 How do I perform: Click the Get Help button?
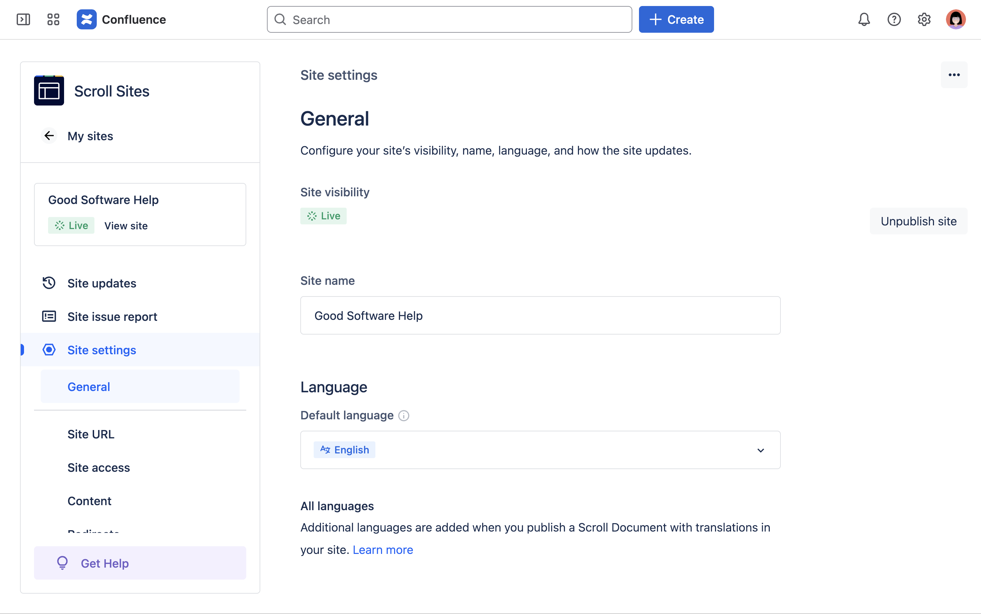(x=140, y=563)
